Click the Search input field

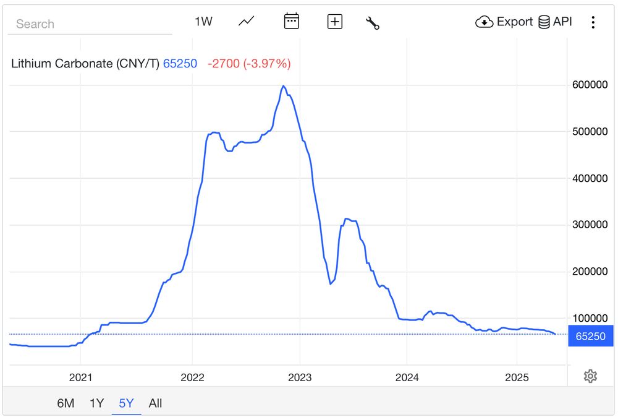90,24
